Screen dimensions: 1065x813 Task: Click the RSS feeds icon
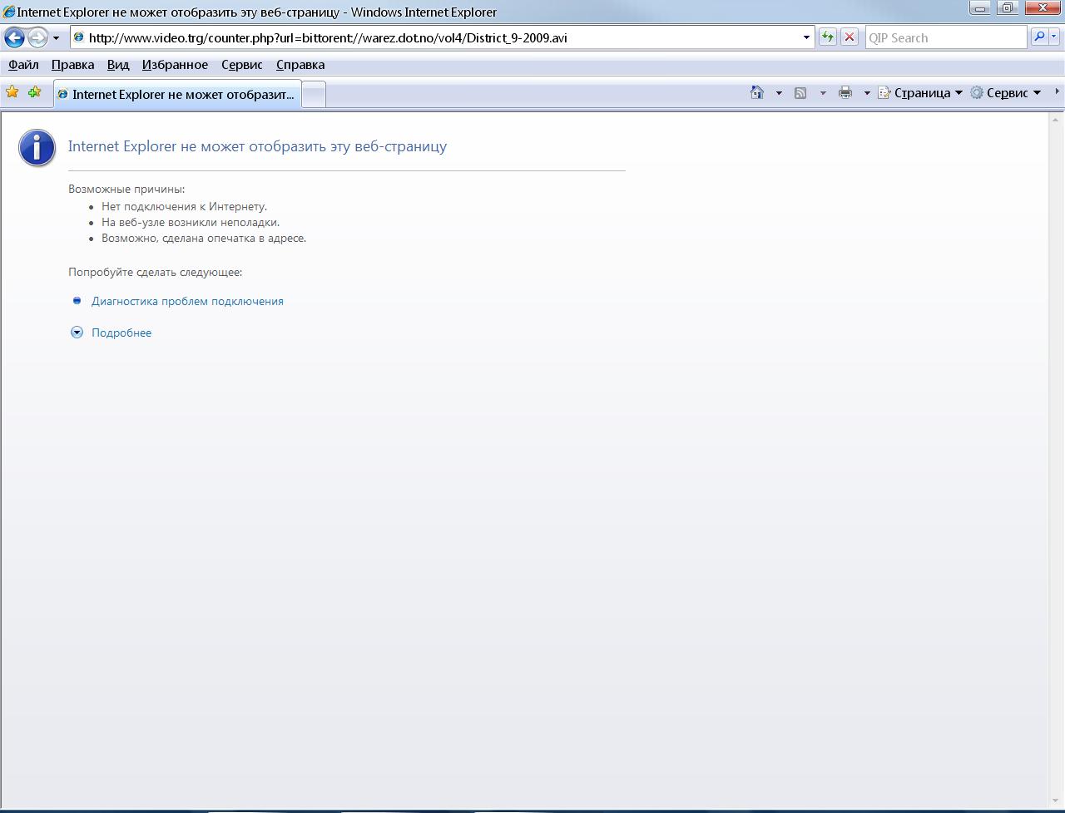click(x=800, y=93)
